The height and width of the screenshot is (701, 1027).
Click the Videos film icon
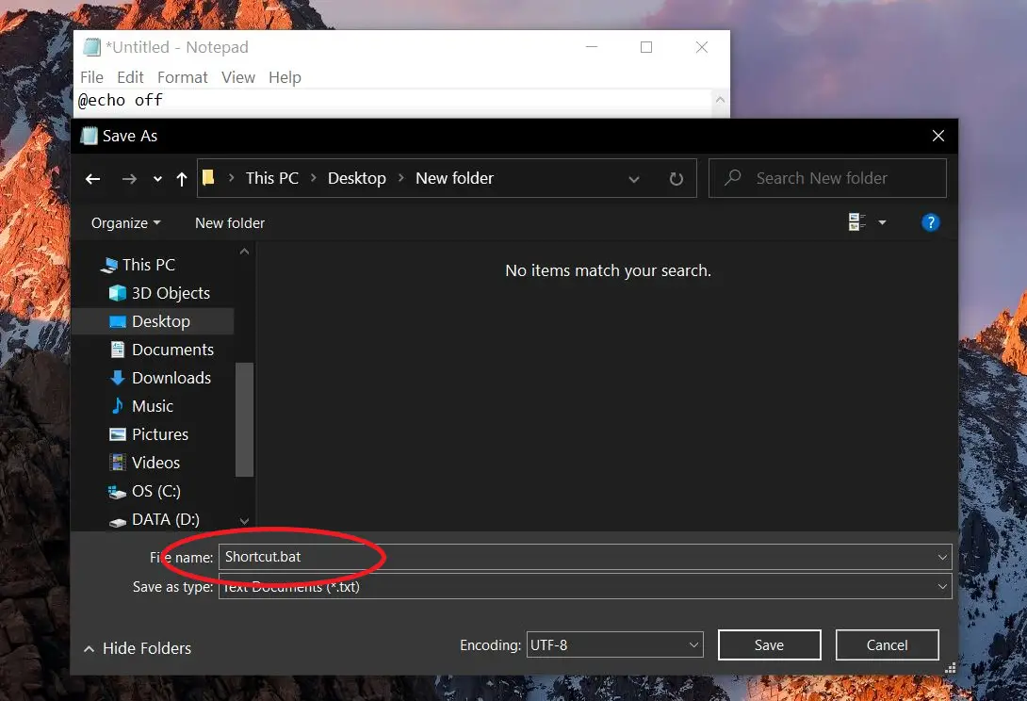point(117,463)
